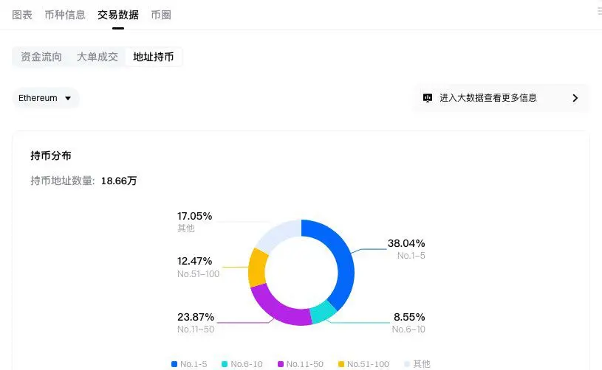The image size is (602, 370).
Task: Open the 币圈 tab
Action: coord(161,15)
